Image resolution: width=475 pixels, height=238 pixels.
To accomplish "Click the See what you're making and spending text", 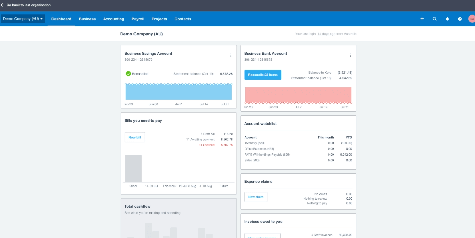I will coord(152,213).
